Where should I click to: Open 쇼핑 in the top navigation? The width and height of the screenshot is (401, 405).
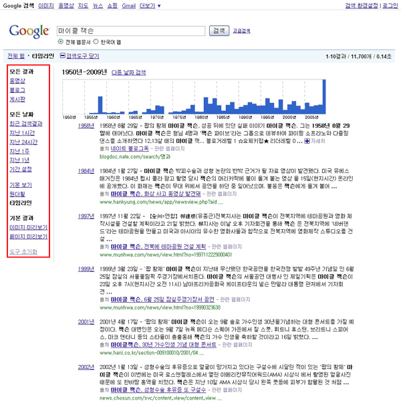click(x=112, y=6)
